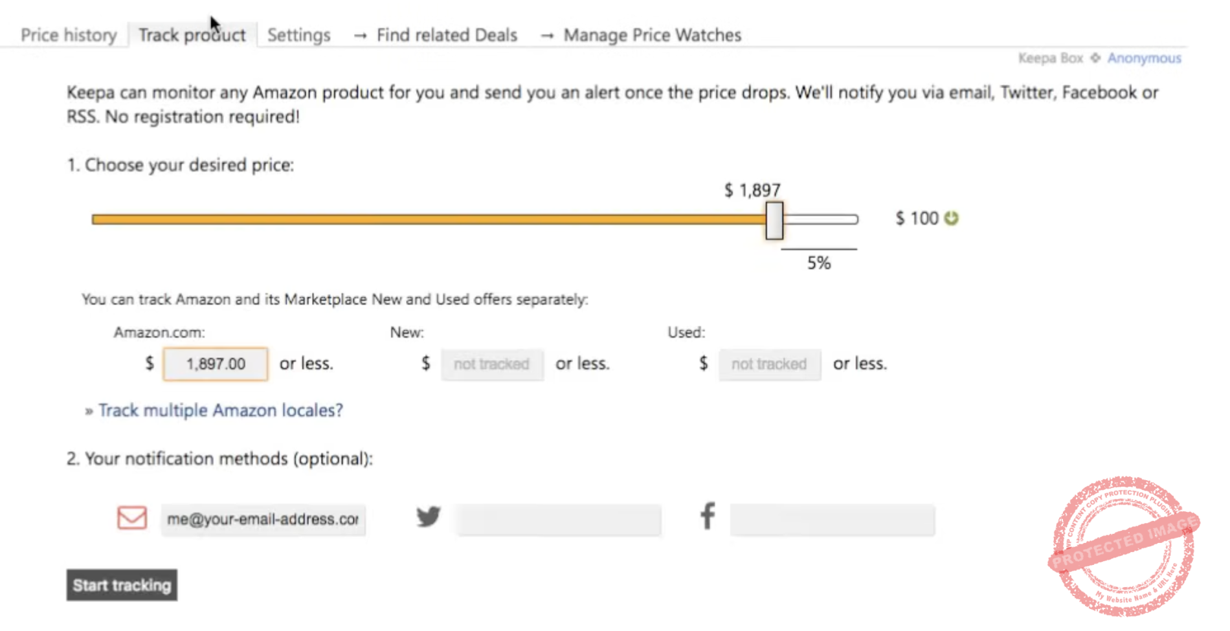Select the Track product tab

click(x=192, y=35)
